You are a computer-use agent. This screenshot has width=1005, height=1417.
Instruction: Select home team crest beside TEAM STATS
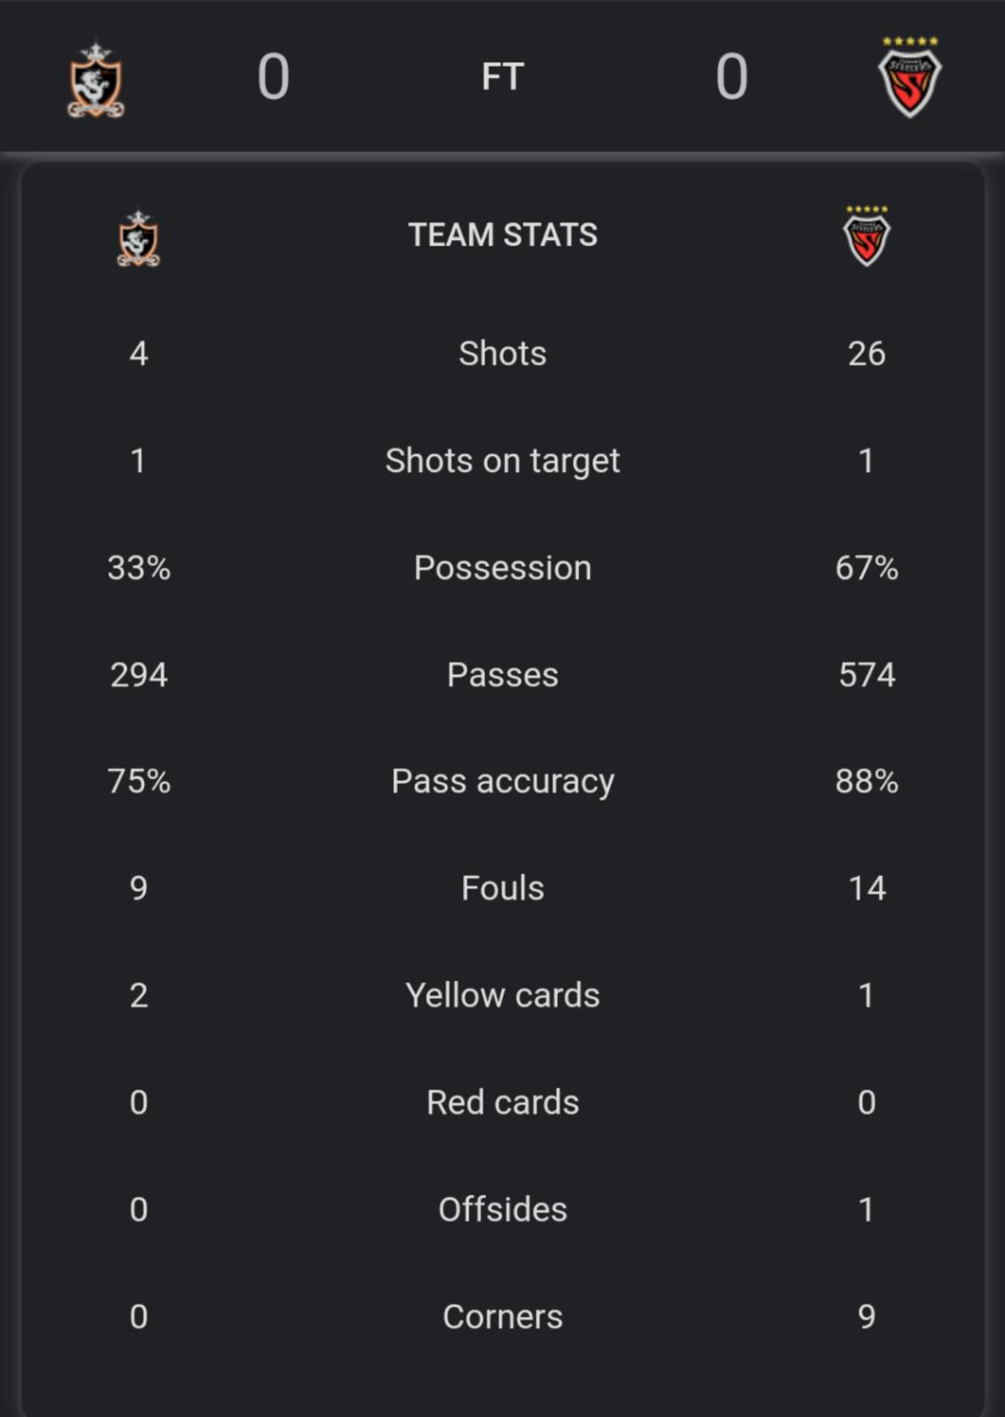(x=138, y=237)
